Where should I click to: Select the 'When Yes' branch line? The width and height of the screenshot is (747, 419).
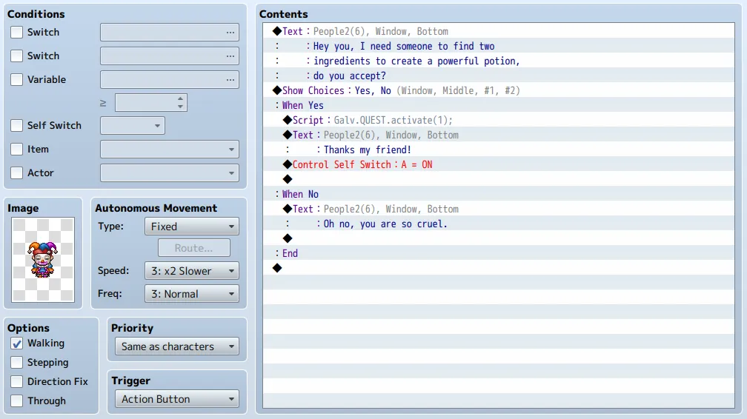(x=498, y=105)
